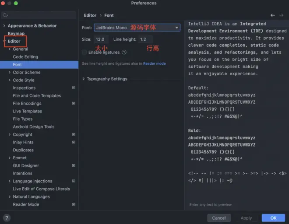
Task: Go forward using the right arrow icon
Action: click(281, 15)
